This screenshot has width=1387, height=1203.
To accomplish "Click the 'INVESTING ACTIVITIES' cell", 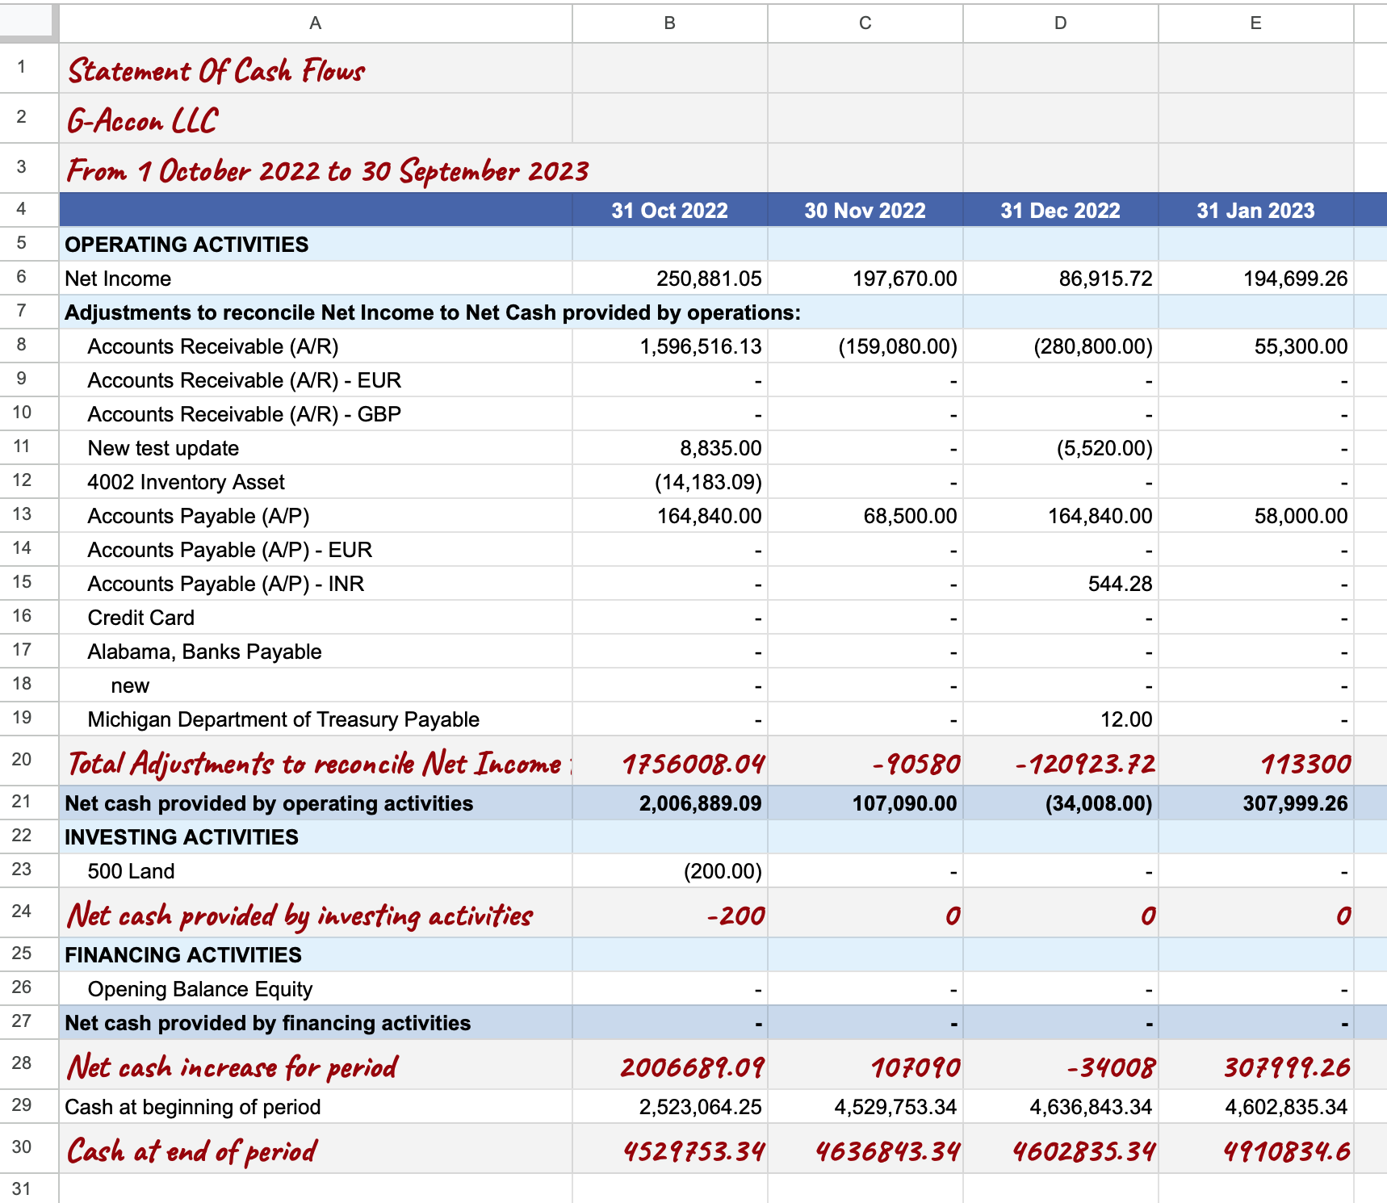I will [316, 836].
